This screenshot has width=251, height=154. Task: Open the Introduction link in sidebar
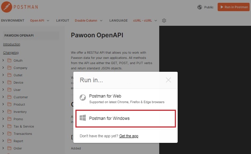[12, 44]
